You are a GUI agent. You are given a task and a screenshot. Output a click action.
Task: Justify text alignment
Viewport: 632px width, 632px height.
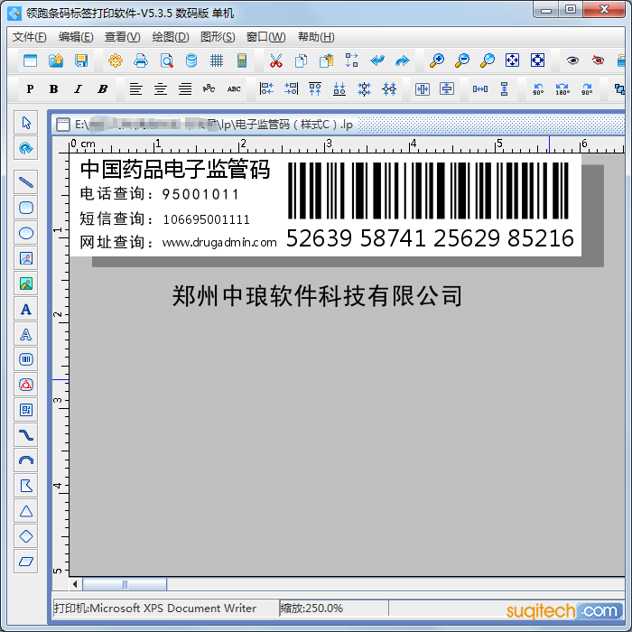(185, 88)
